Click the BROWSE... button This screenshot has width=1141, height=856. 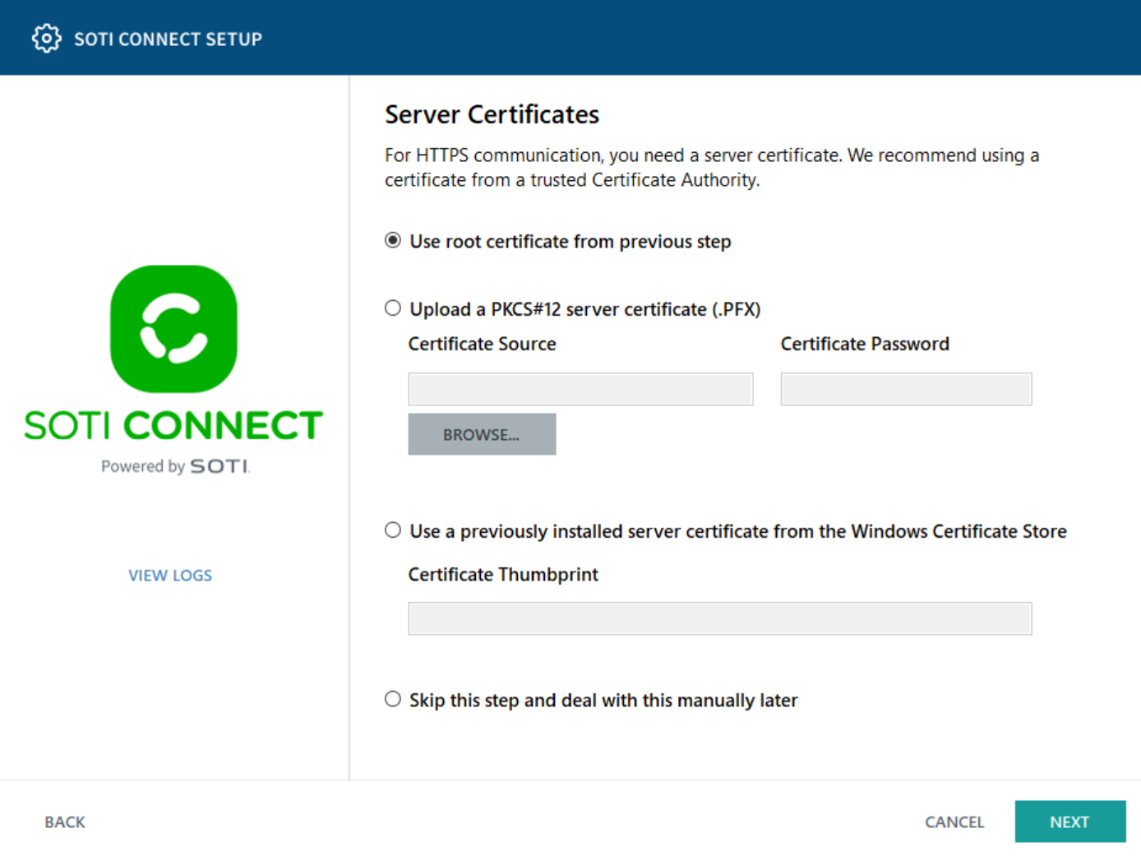[x=482, y=434]
